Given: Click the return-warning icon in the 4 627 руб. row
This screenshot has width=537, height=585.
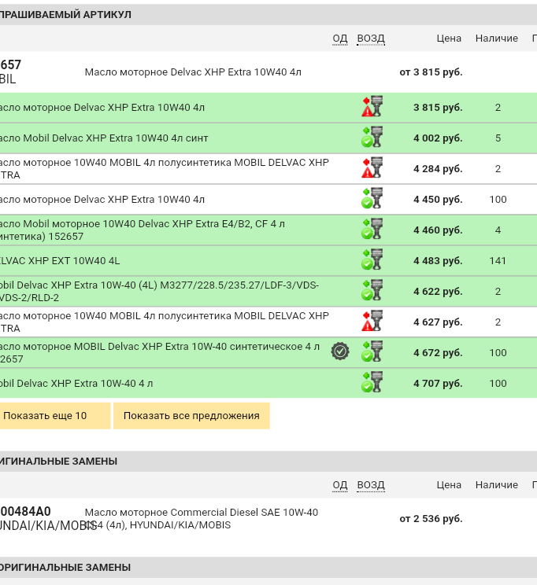Looking at the screenshot, I should pyautogui.click(x=372, y=322).
